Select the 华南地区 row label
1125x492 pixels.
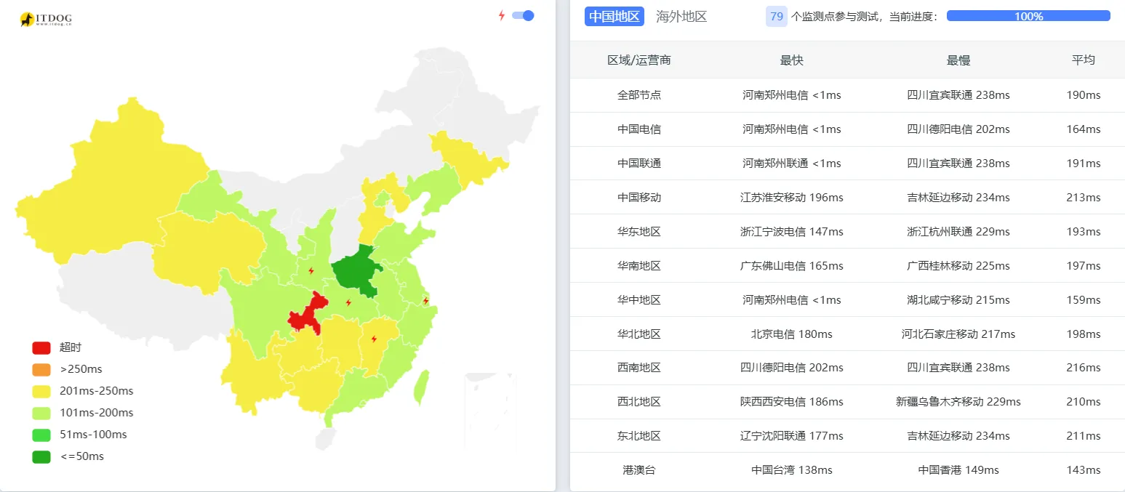[x=639, y=266]
